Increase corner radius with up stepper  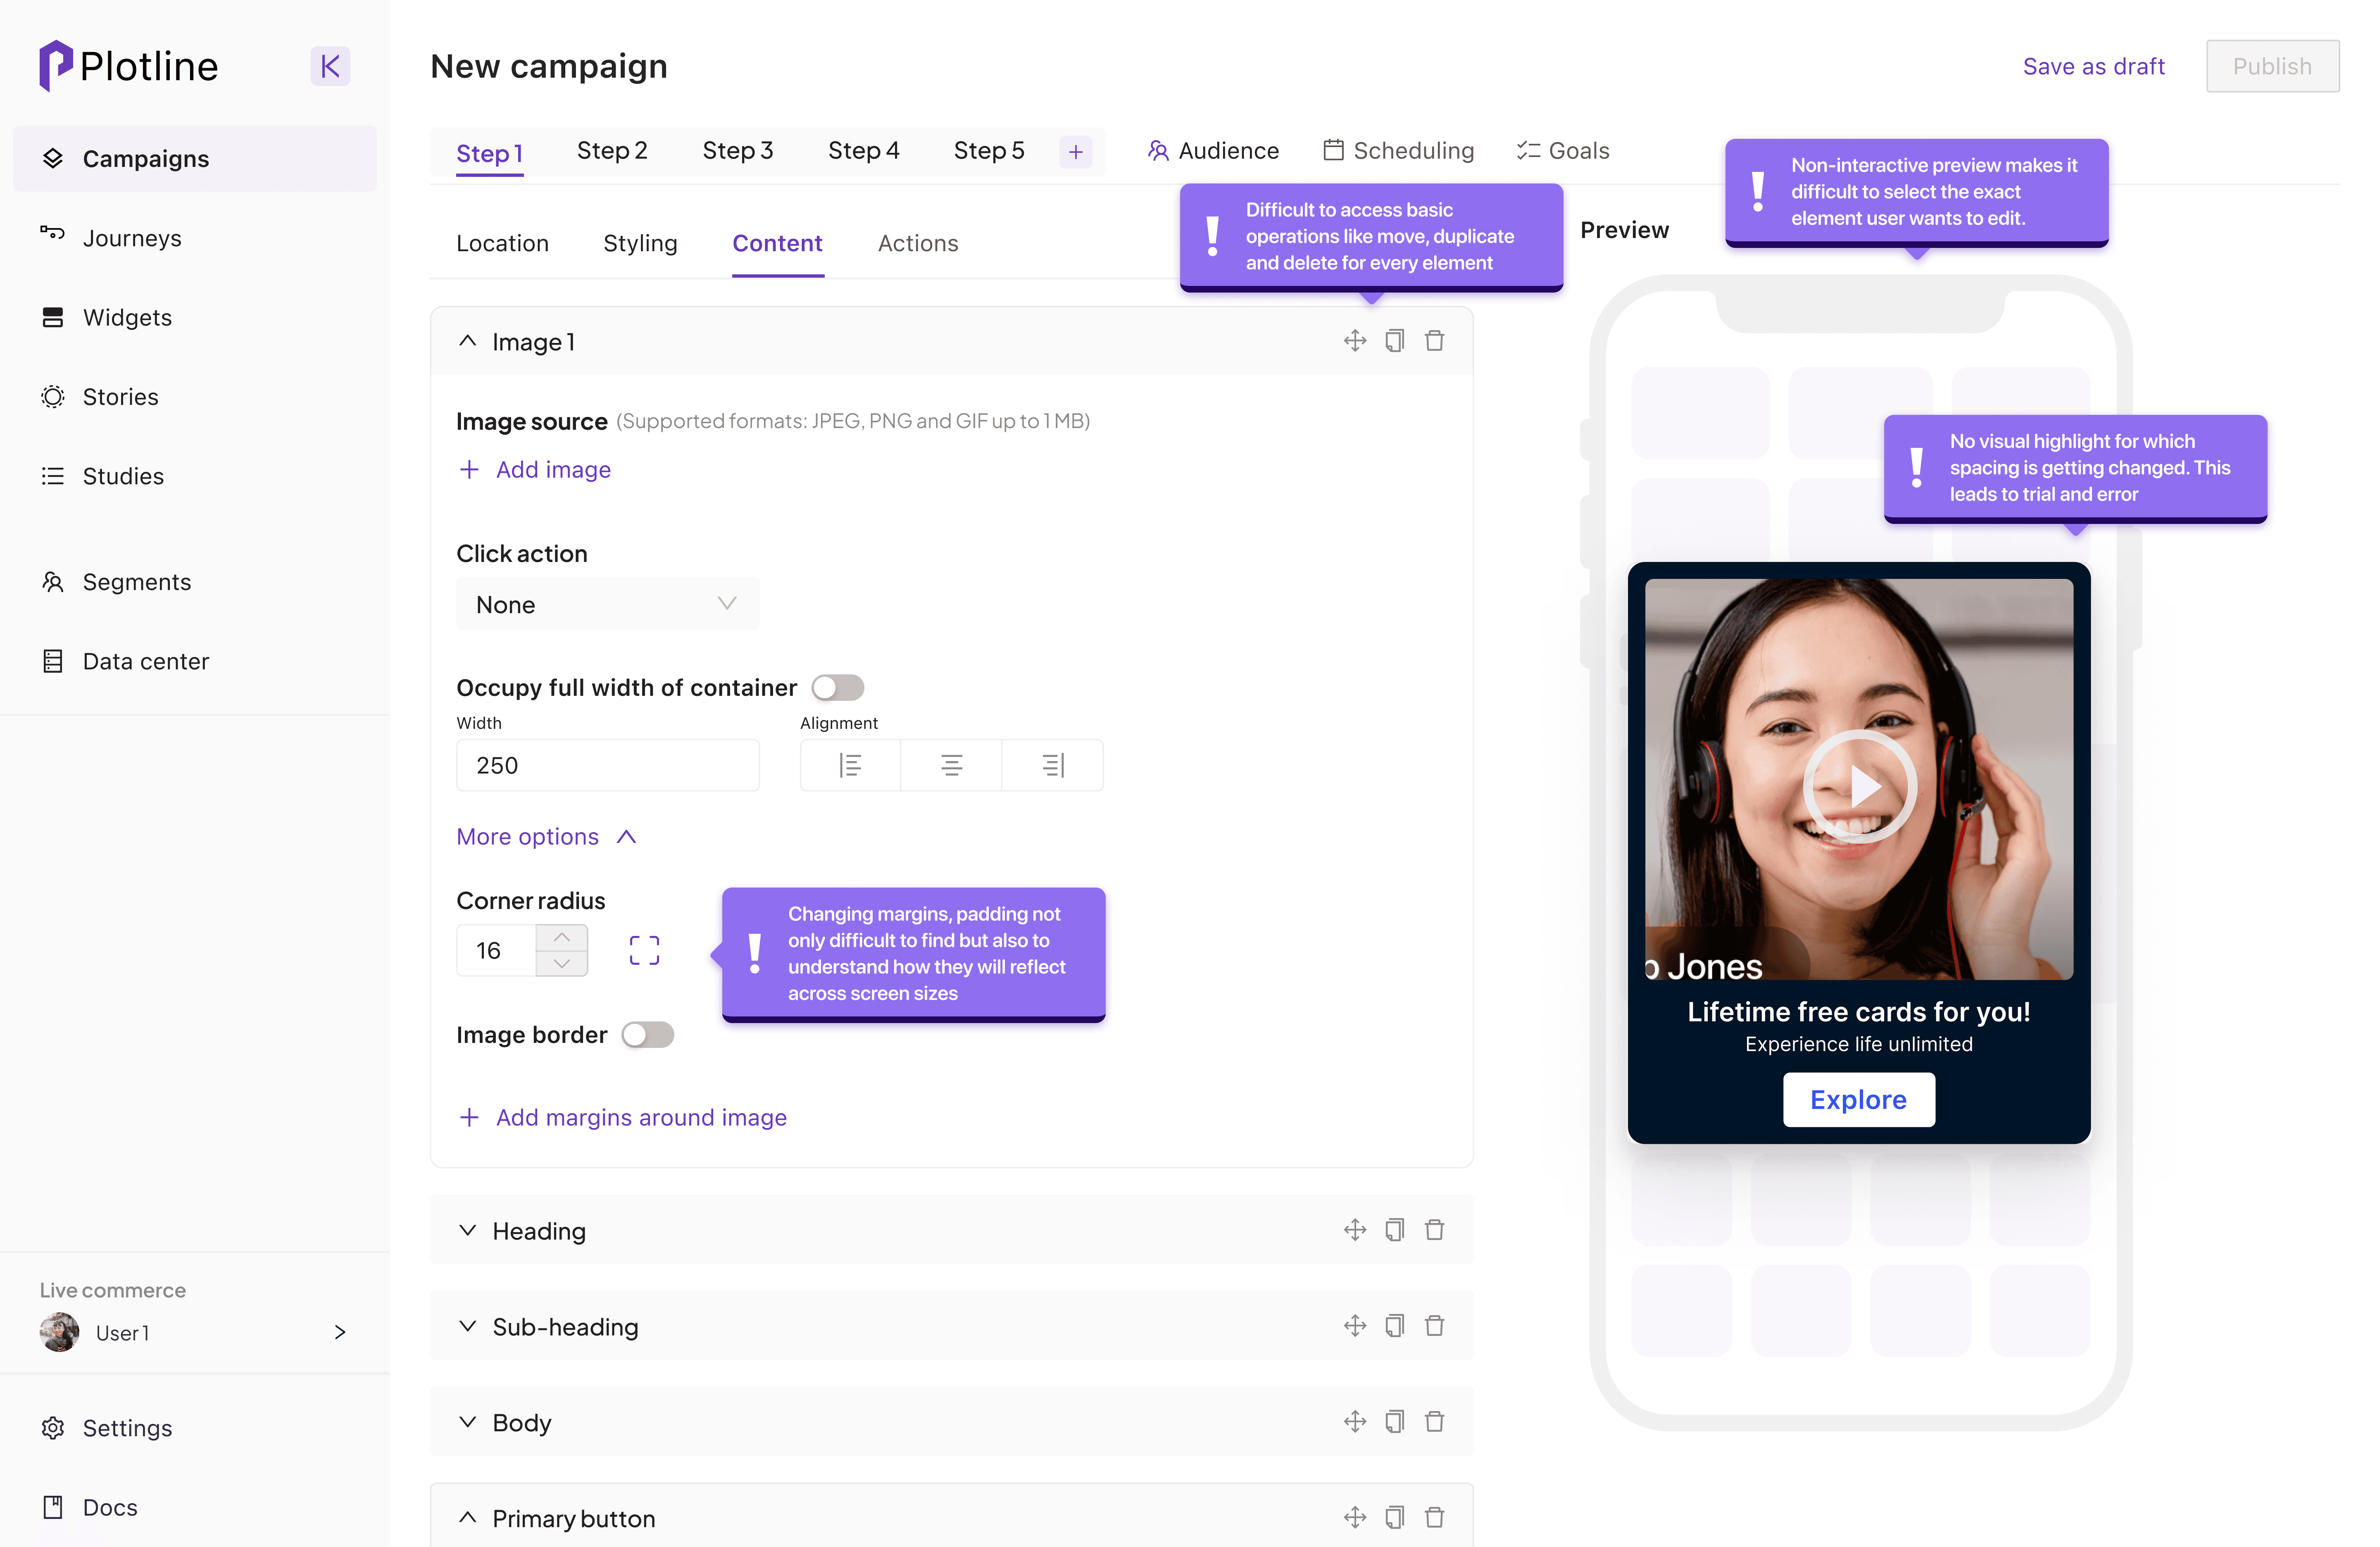click(562, 938)
